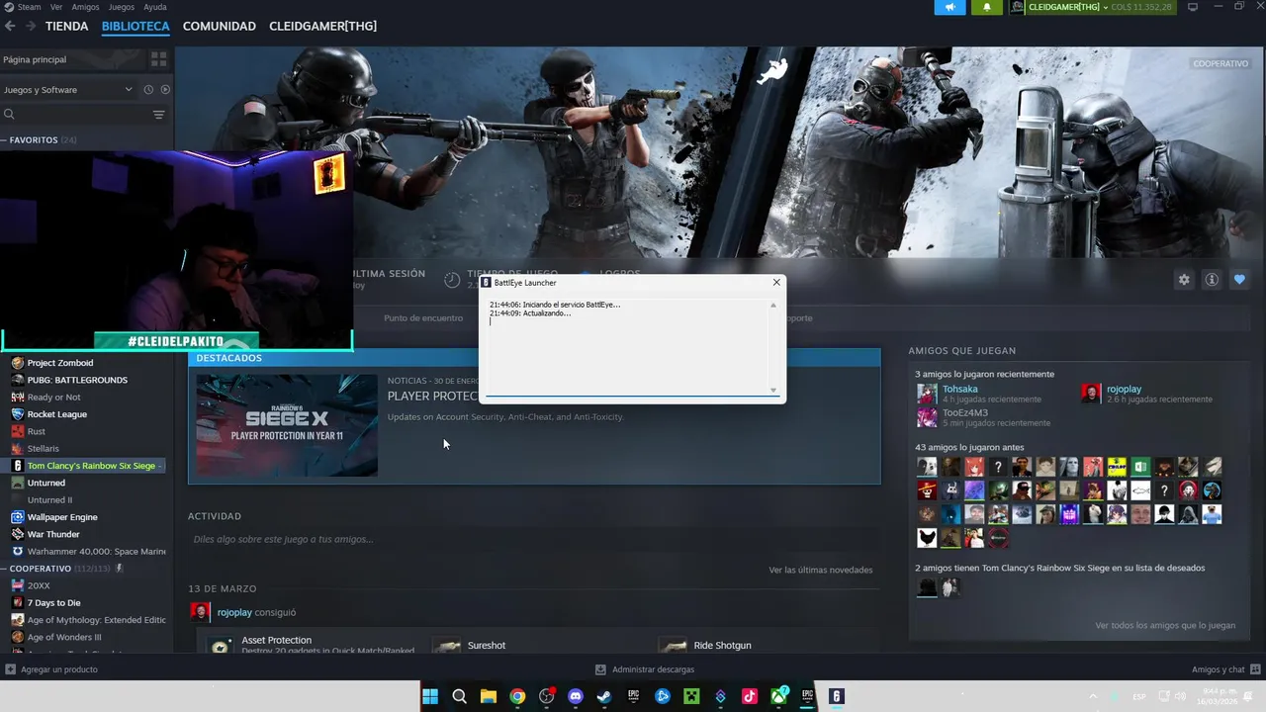Open the Minecraft creeper taskbar icon

[x=691, y=696]
